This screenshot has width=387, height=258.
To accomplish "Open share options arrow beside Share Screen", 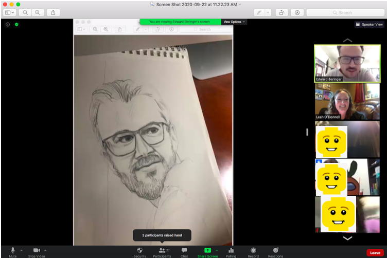I will (x=217, y=250).
